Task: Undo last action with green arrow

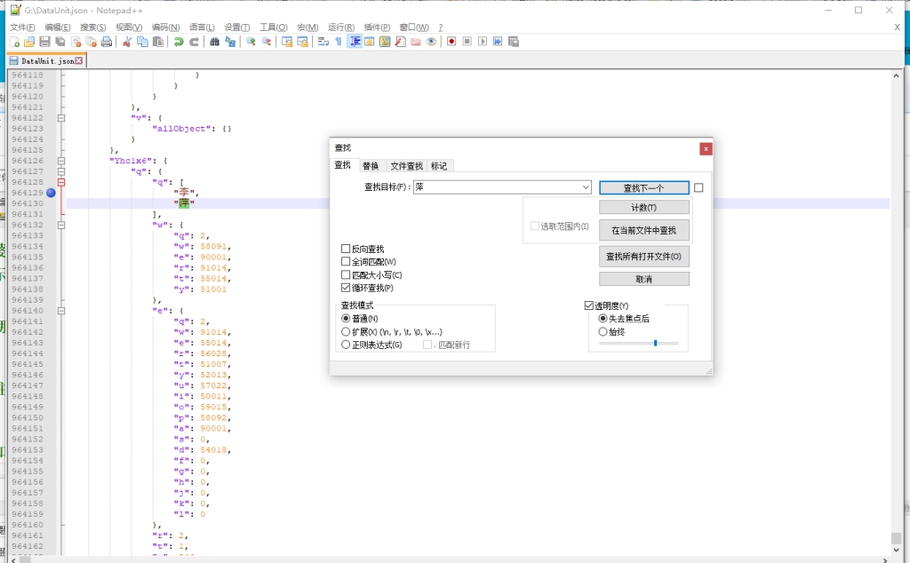Action: (179, 42)
